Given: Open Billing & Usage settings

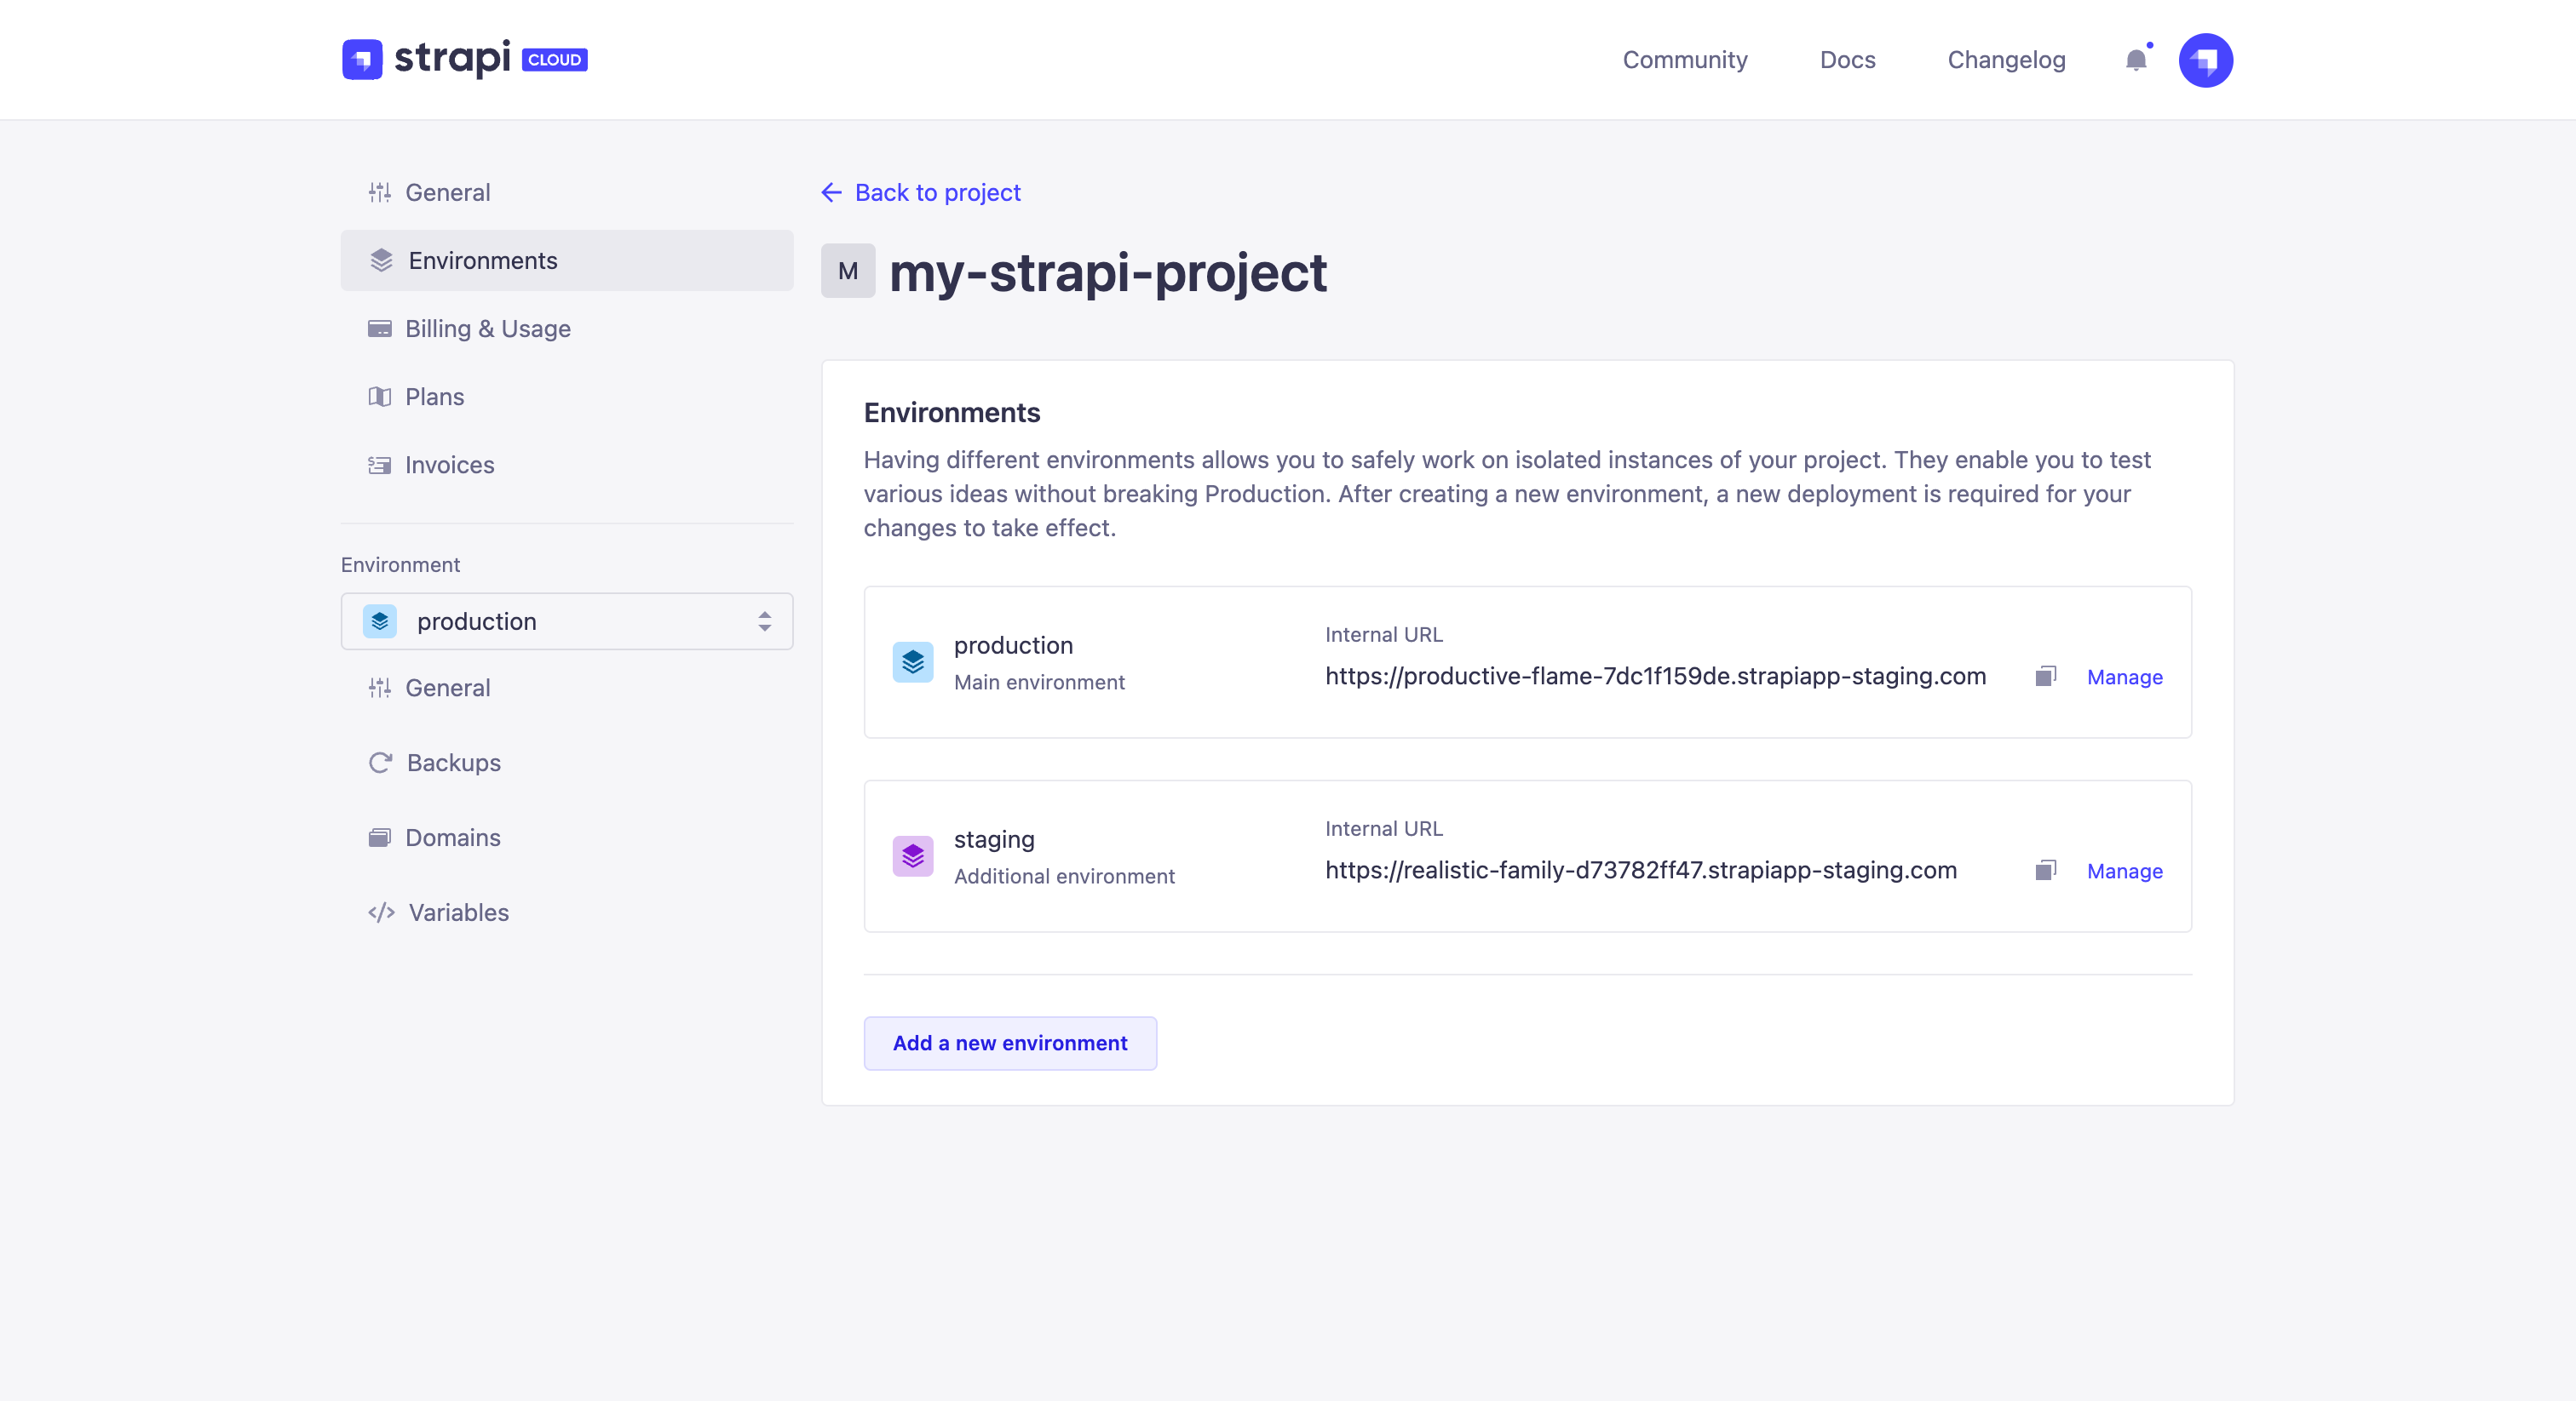Looking at the screenshot, I should (x=488, y=329).
